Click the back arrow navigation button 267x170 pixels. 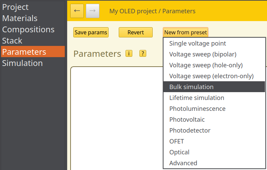coord(77,11)
